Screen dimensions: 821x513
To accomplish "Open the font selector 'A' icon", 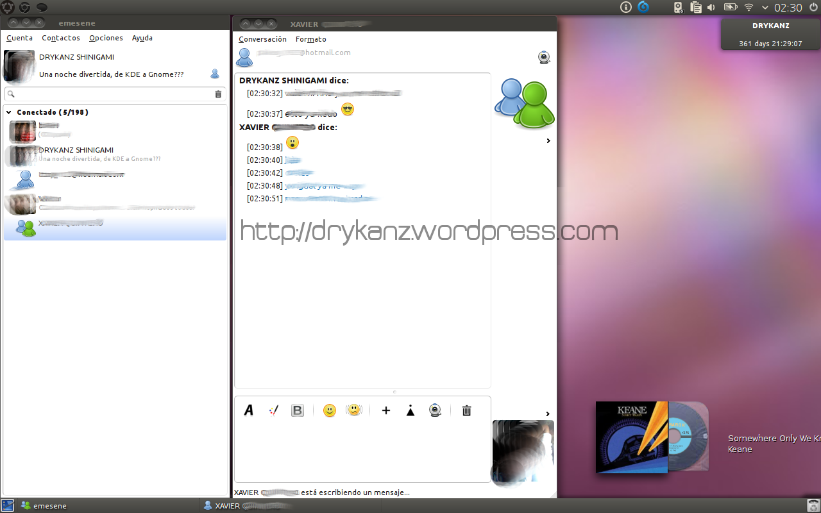I will [249, 410].
